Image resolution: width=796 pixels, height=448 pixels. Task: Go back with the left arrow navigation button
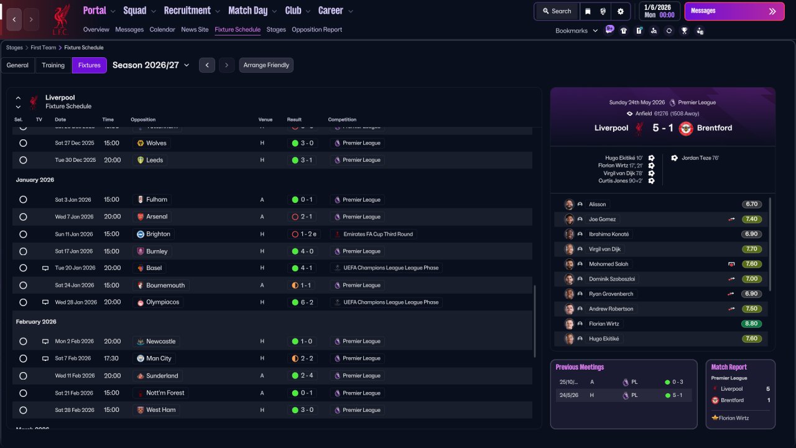pyautogui.click(x=14, y=19)
